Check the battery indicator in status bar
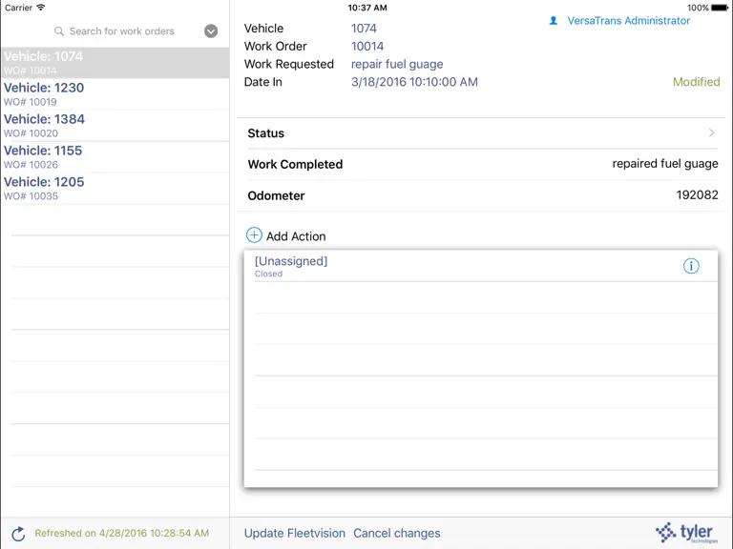 coord(720,8)
